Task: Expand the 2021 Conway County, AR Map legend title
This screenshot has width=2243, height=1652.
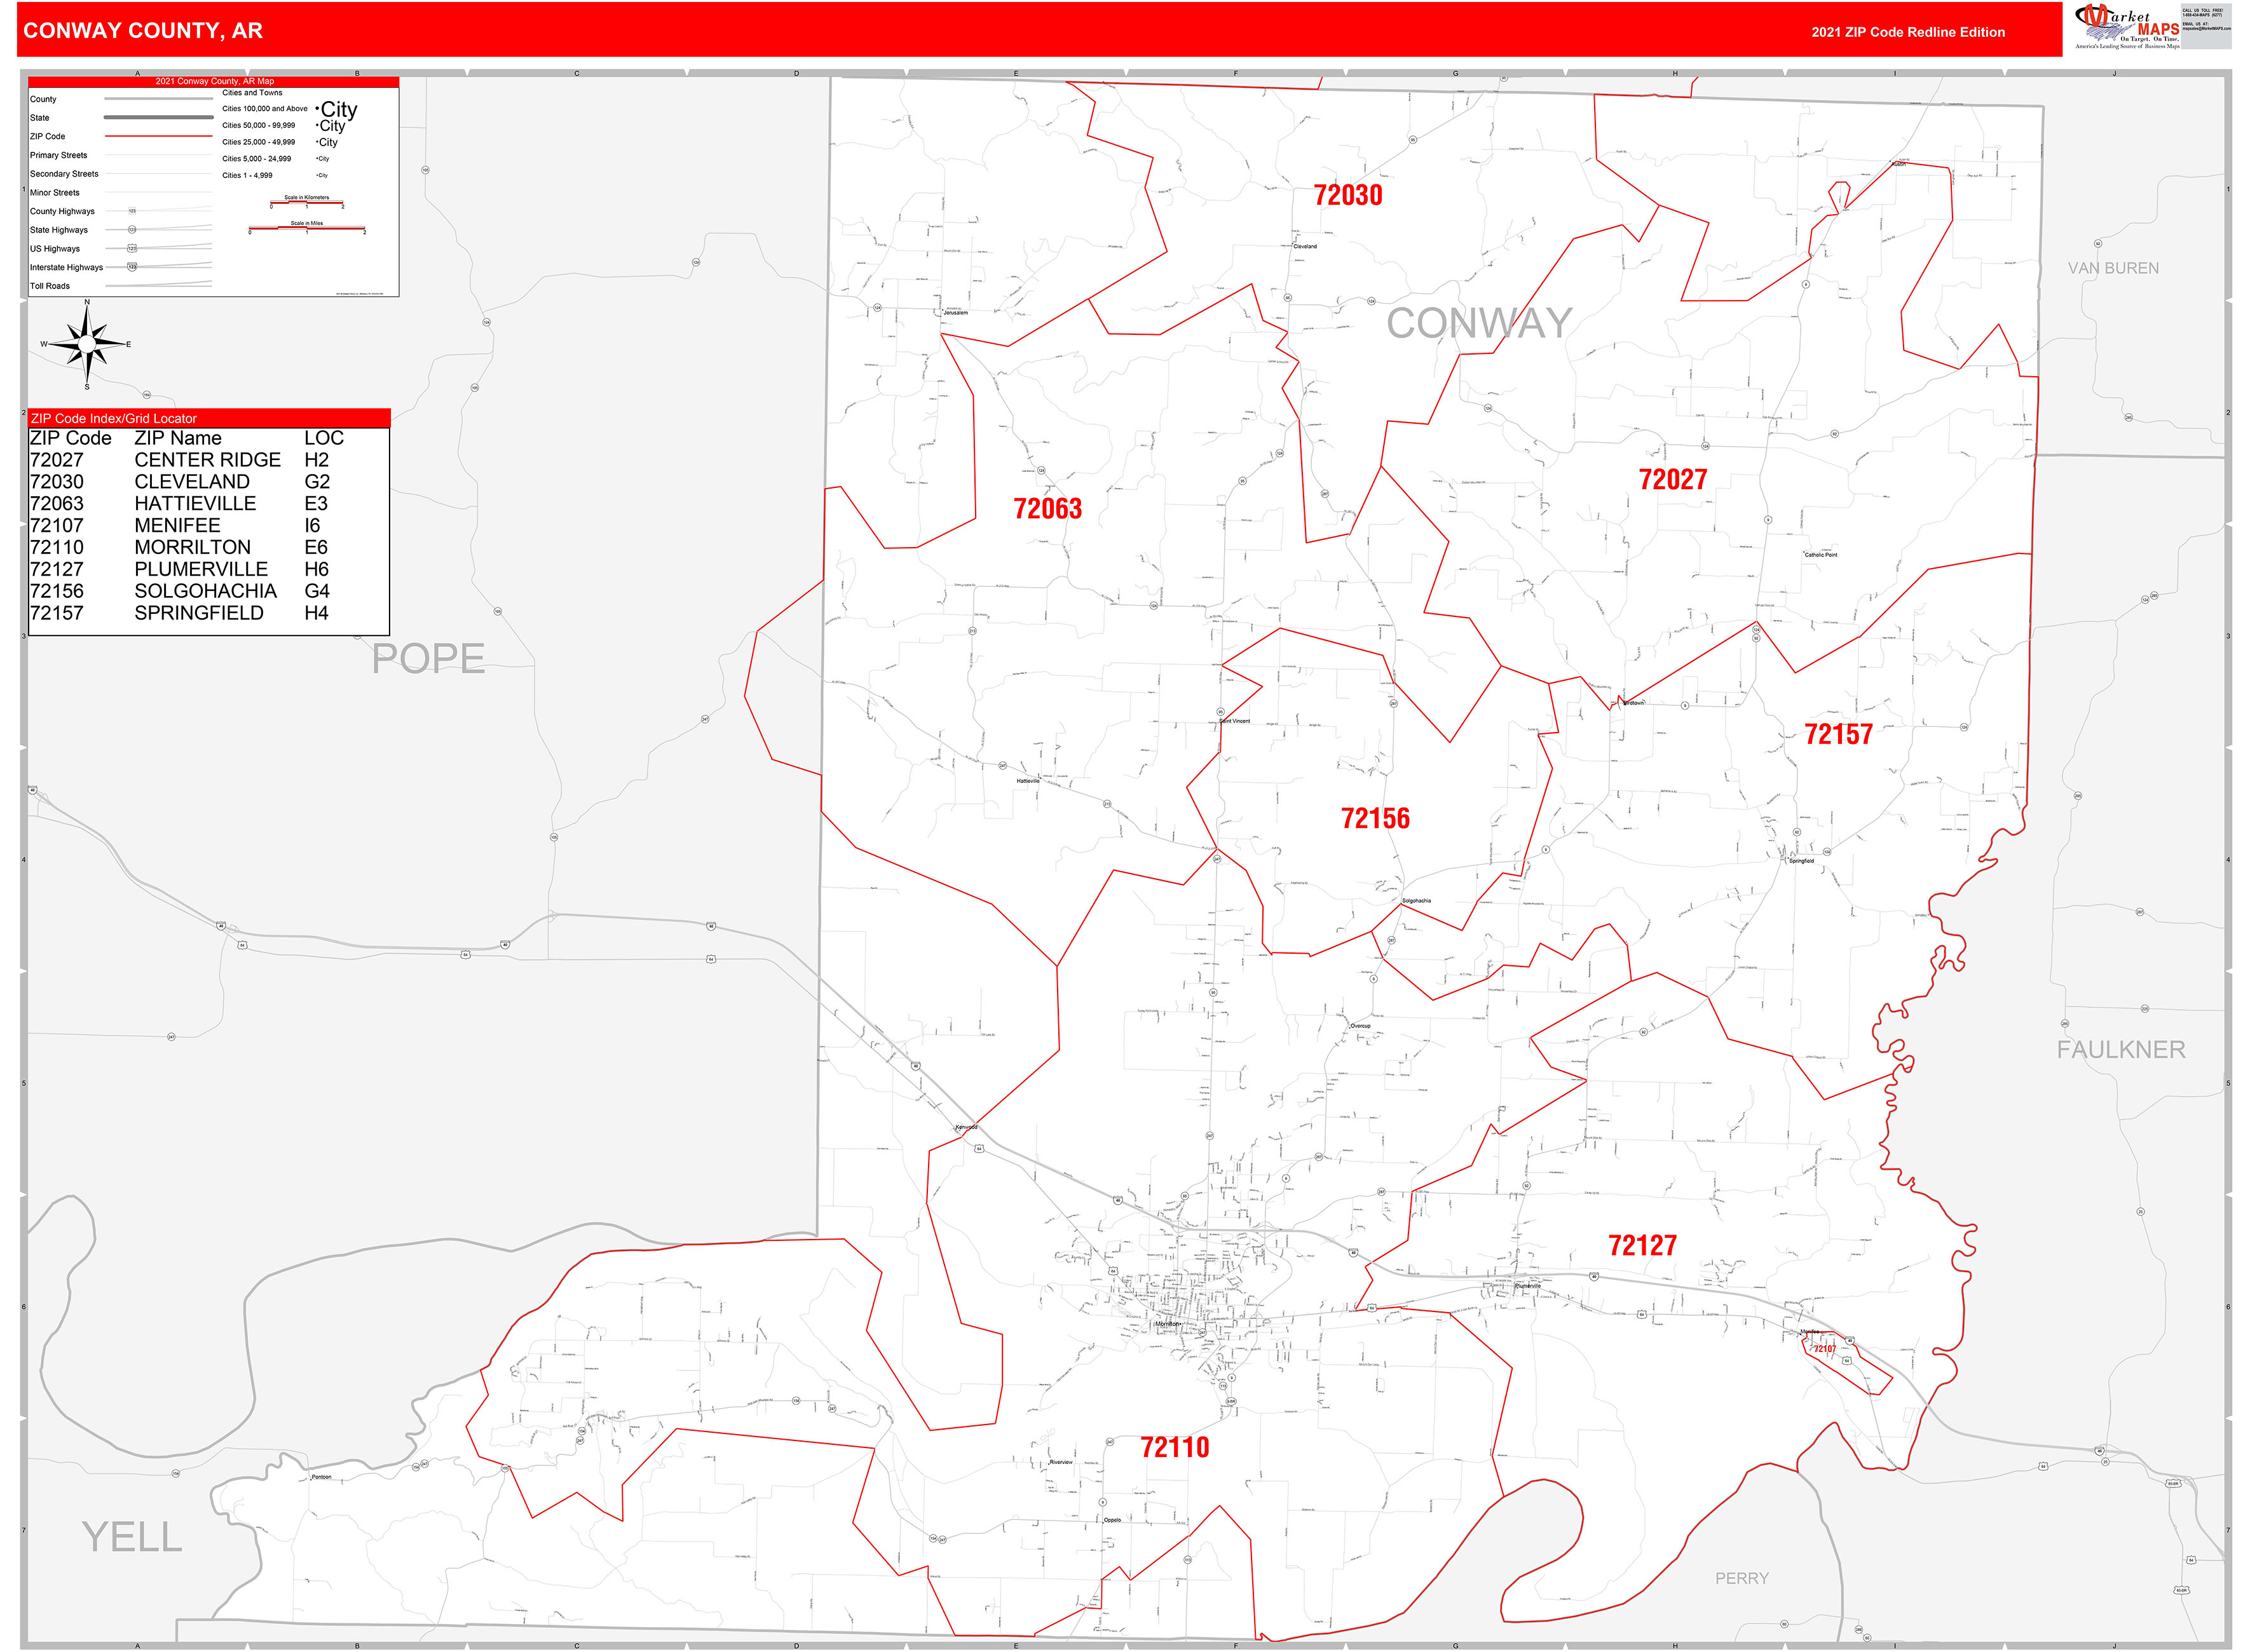Action: click(214, 81)
